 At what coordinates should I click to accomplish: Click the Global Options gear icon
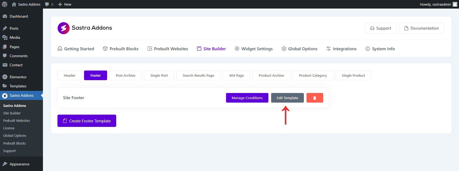pos(284,49)
